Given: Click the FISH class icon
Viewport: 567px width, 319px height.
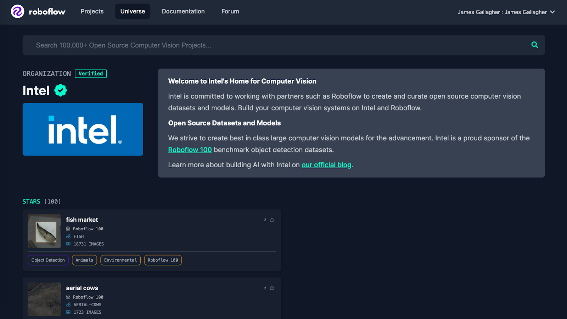Looking at the screenshot, I should [68, 236].
